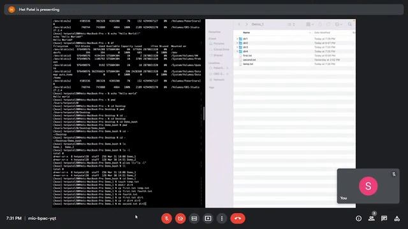Expand the dir2 folder disclosure triangle
The height and width of the screenshot is (229, 408).
tap(237, 43)
